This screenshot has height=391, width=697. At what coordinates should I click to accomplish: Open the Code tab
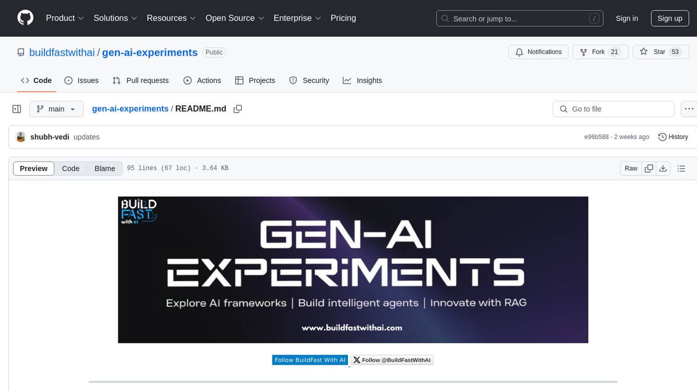(36, 80)
